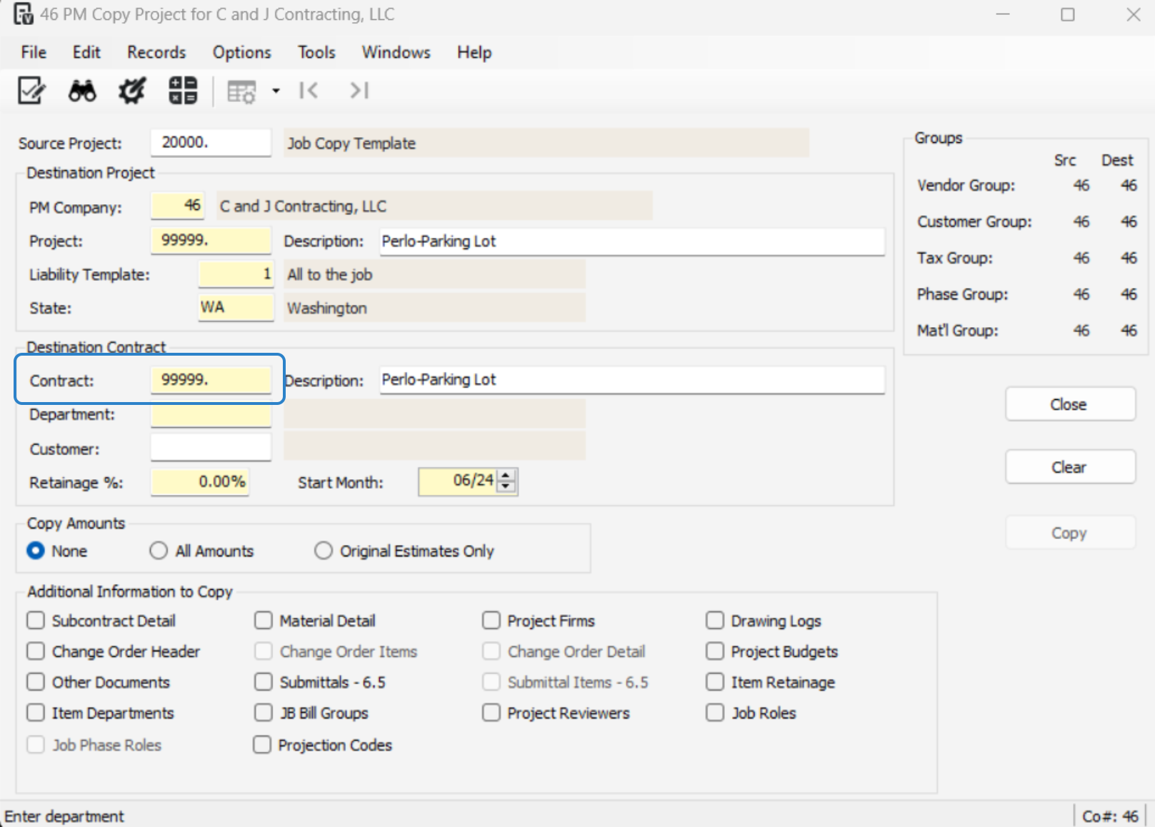Check the Projection Codes checkbox
This screenshot has height=827, width=1155.
click(x=262, y=744)
